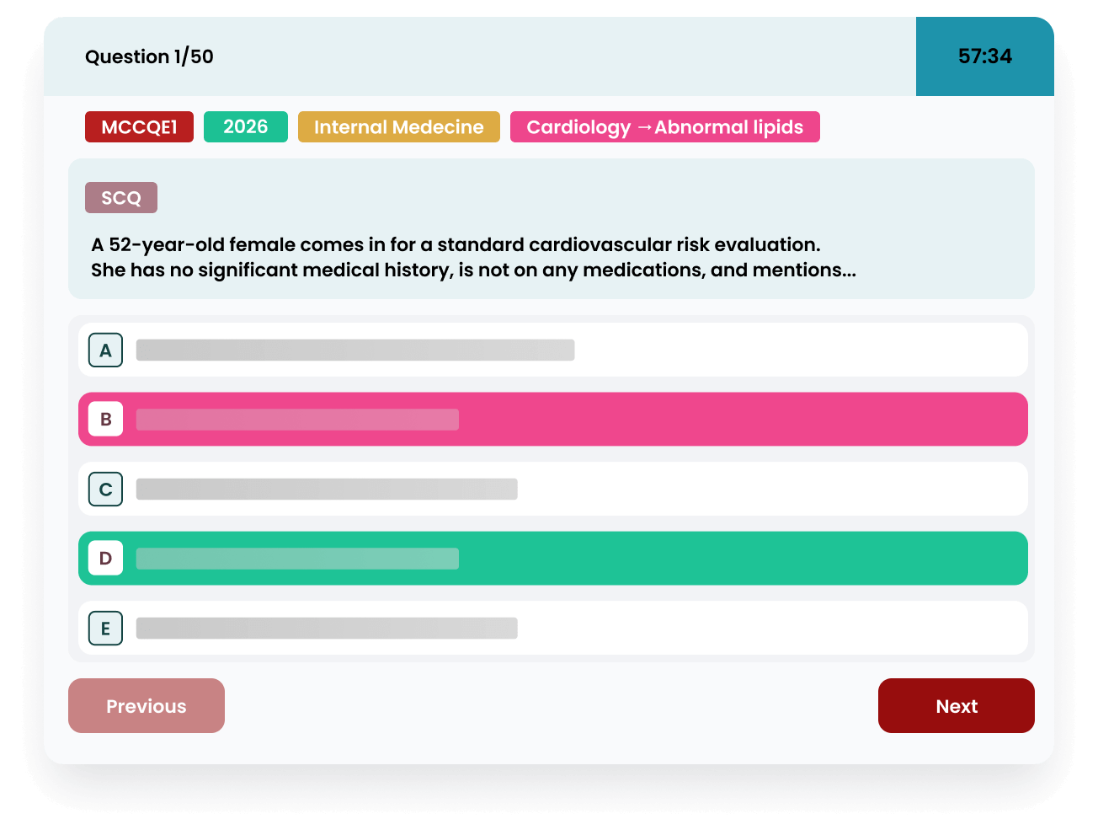Open the Internal Medecine category tag
The image size is (1098, 835).
398,127
